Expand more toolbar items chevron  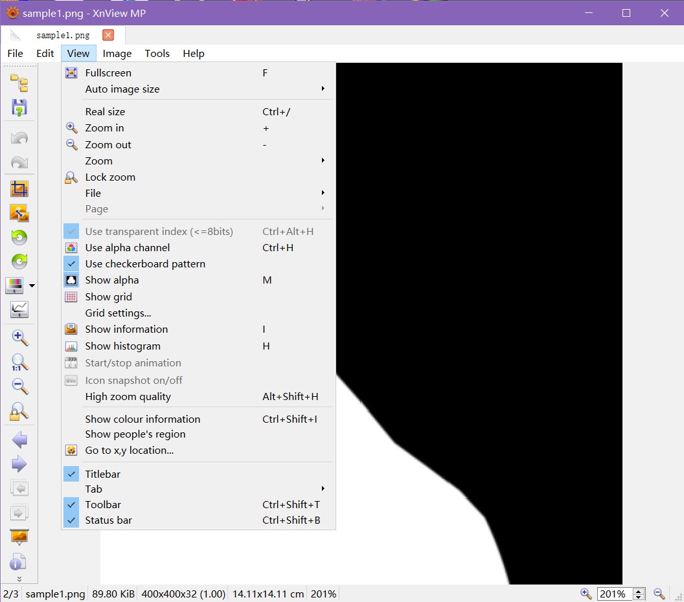[19, 579]
